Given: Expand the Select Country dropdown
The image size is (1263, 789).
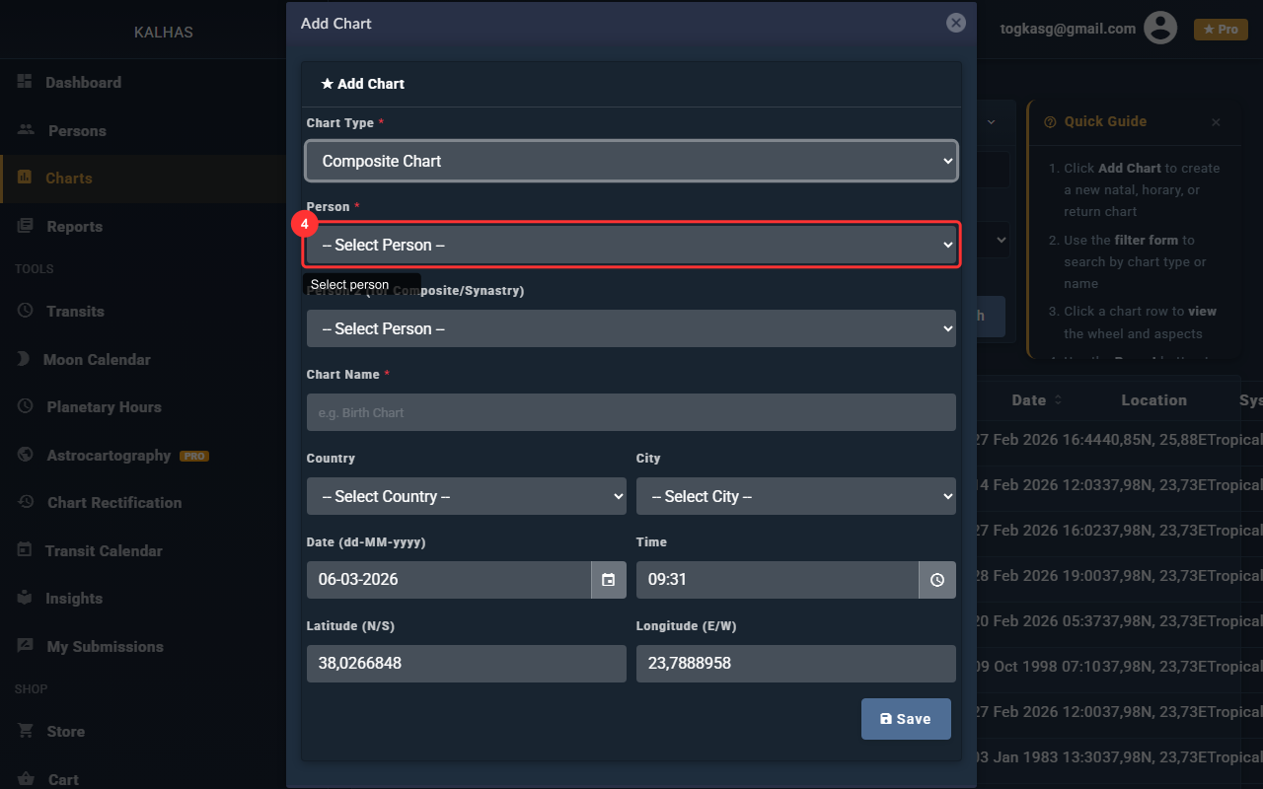Looking at the screenshot, I should pyautogui.click(x=466, y=496).
